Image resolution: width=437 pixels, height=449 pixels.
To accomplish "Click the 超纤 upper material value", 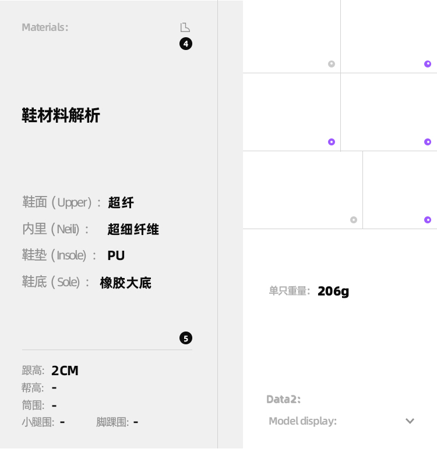I will 121,203.
